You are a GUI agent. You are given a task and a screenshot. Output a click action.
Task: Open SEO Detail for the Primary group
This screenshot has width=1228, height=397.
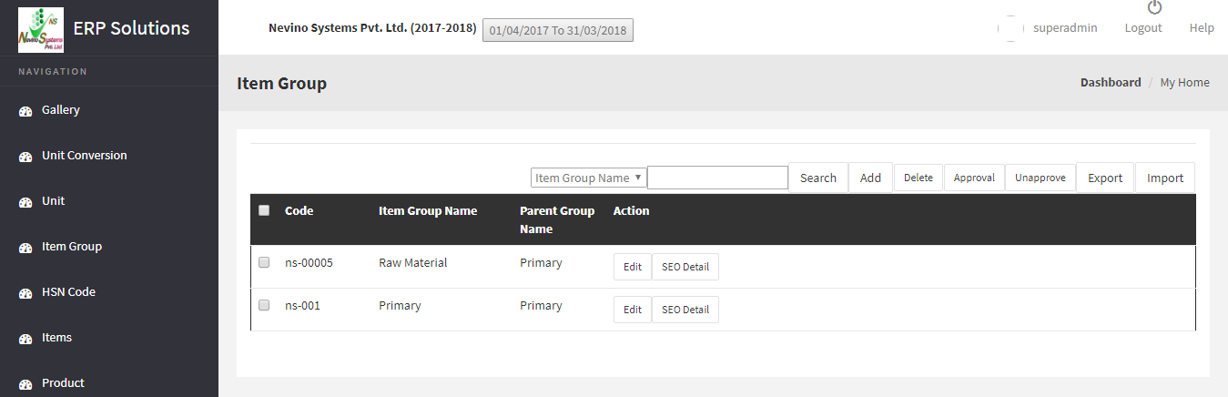click(x=685, y=310)
